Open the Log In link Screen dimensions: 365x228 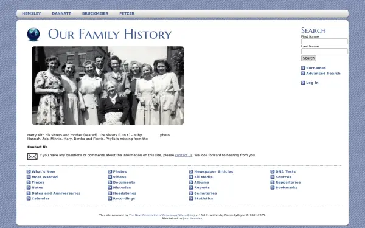point(312,83)
